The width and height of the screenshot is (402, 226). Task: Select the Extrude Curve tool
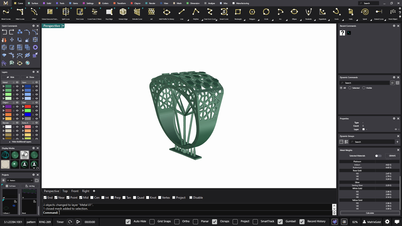[x=137, y=13]
